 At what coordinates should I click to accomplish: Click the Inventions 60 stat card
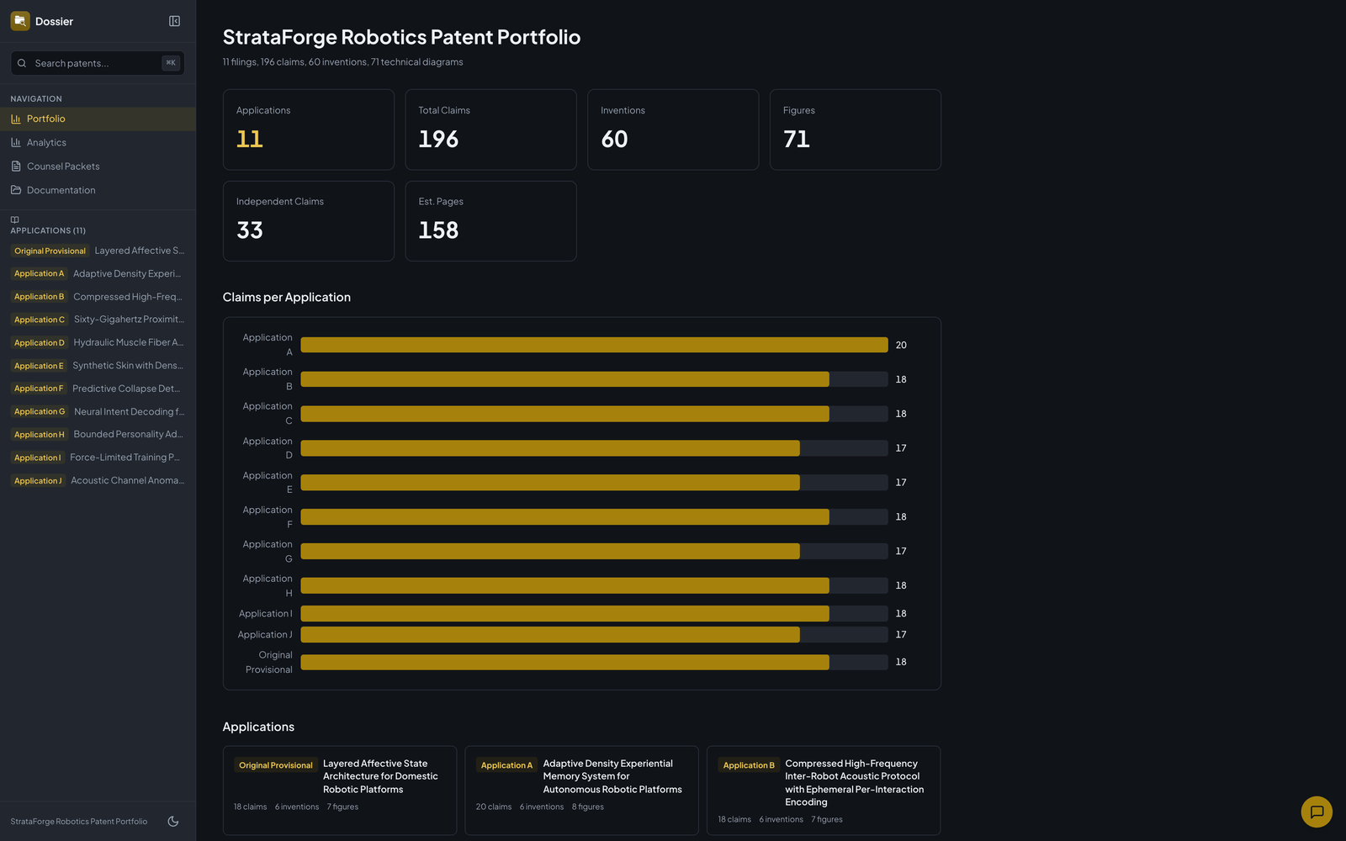673,130
